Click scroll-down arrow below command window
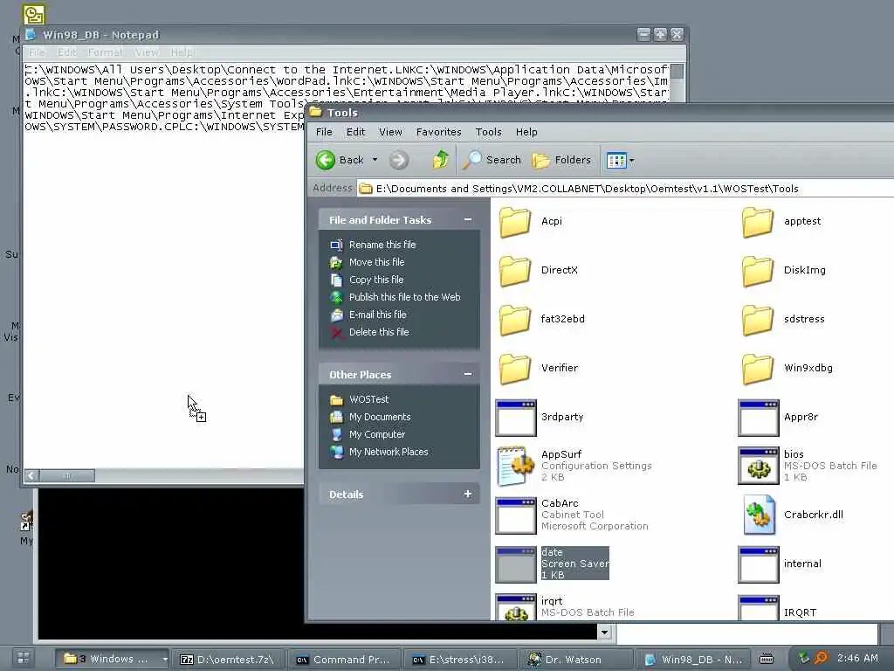 [x=604, y=632]
